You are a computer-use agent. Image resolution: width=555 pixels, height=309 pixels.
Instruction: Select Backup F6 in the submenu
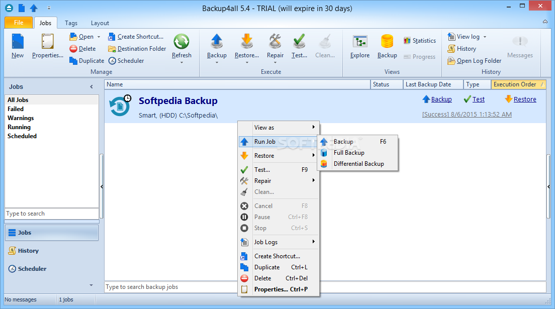(x=358, y=142)
